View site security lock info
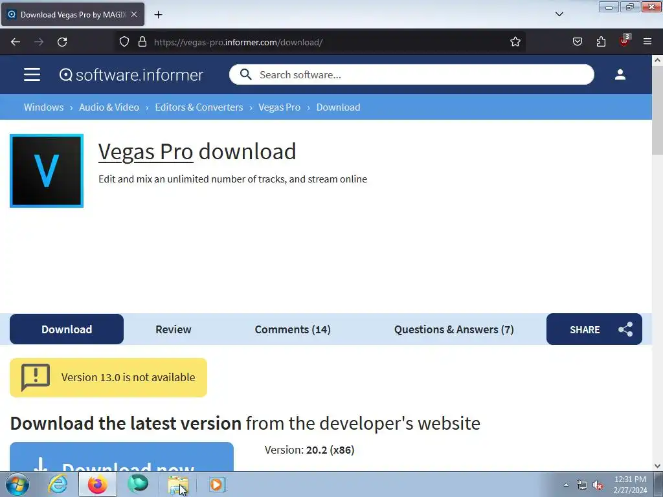The image size is (663, 497). [142, 42]
